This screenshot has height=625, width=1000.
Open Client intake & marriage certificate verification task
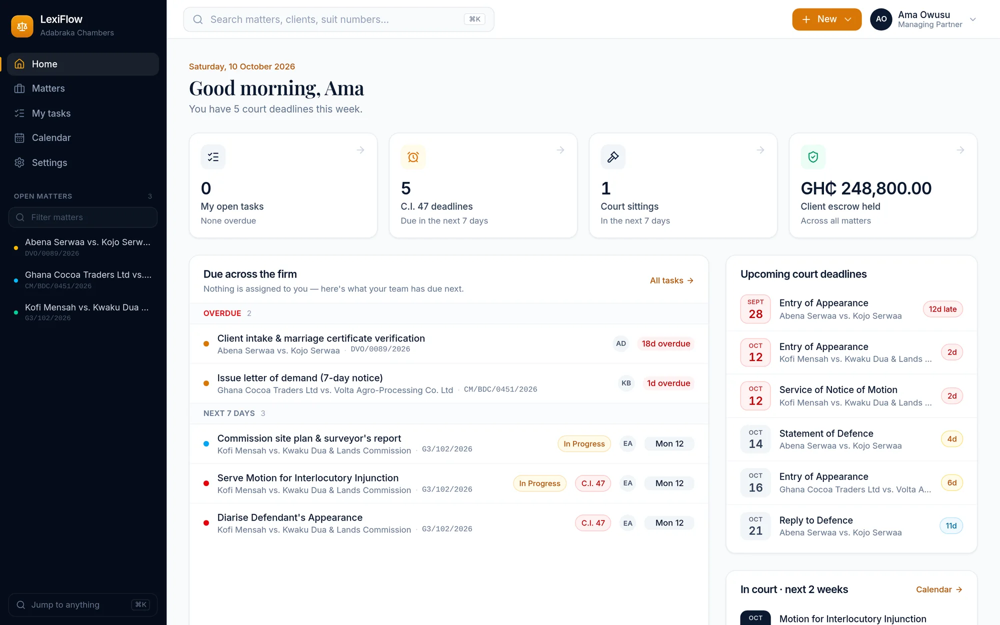(449, 344)
